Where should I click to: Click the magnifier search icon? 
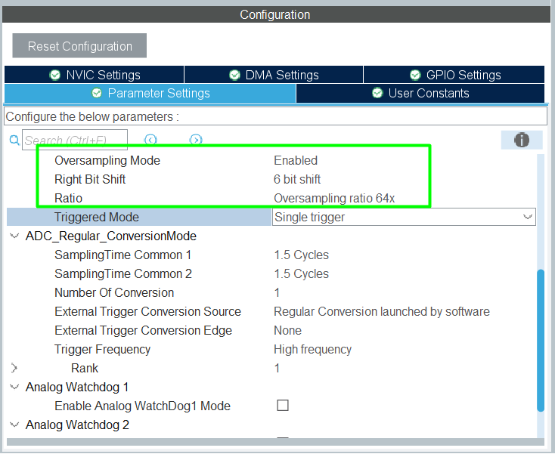14,141
